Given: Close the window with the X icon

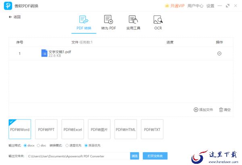Looking at the screenshot, I should coord(236,6).
